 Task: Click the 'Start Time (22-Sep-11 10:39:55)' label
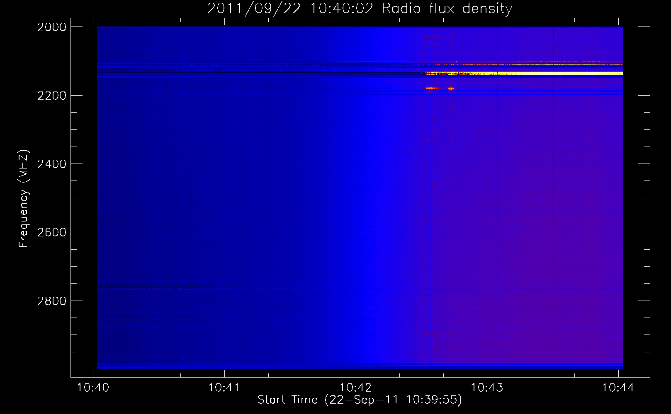tap(360, 400)
